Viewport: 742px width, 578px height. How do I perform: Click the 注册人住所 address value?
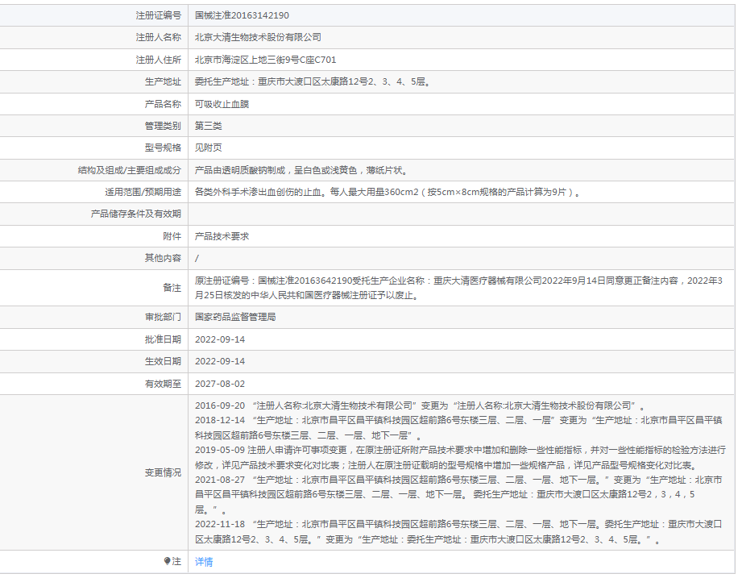pos(265,60)
